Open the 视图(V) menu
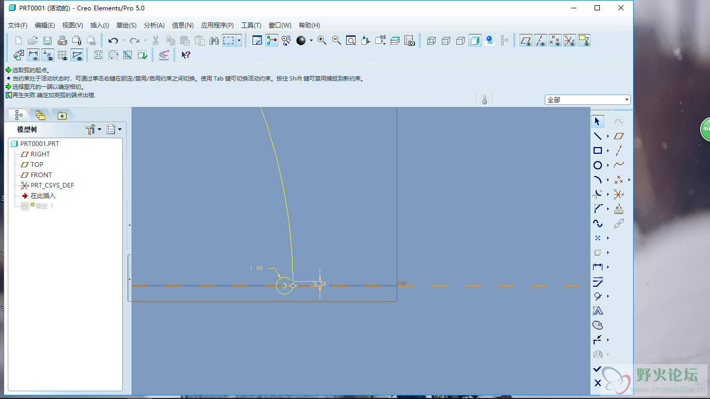710x399 pixels. pos(72,25)
